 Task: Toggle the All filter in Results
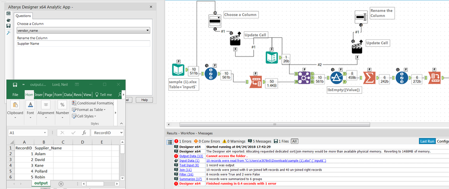294,141
